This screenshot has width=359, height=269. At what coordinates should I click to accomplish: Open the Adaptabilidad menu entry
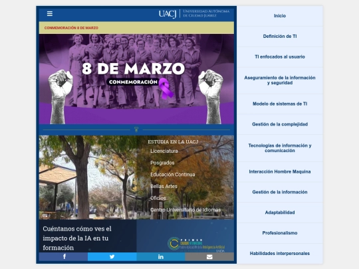click(x=280, y=213)
